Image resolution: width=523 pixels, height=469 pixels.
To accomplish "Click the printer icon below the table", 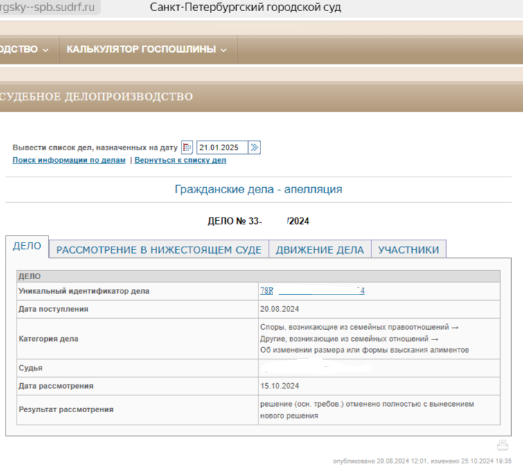I will click(x=502, y=445).
